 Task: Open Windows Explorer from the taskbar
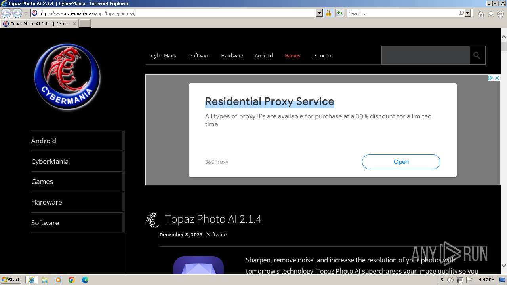pos(45,280)
